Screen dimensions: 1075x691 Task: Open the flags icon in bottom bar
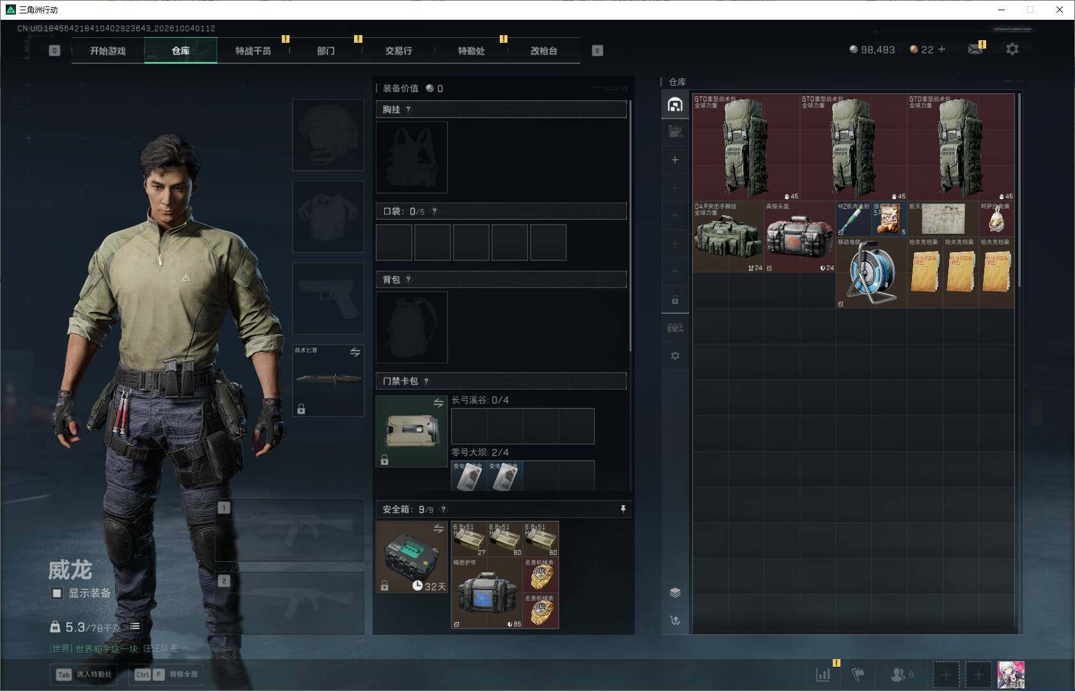tap(858, 674)
